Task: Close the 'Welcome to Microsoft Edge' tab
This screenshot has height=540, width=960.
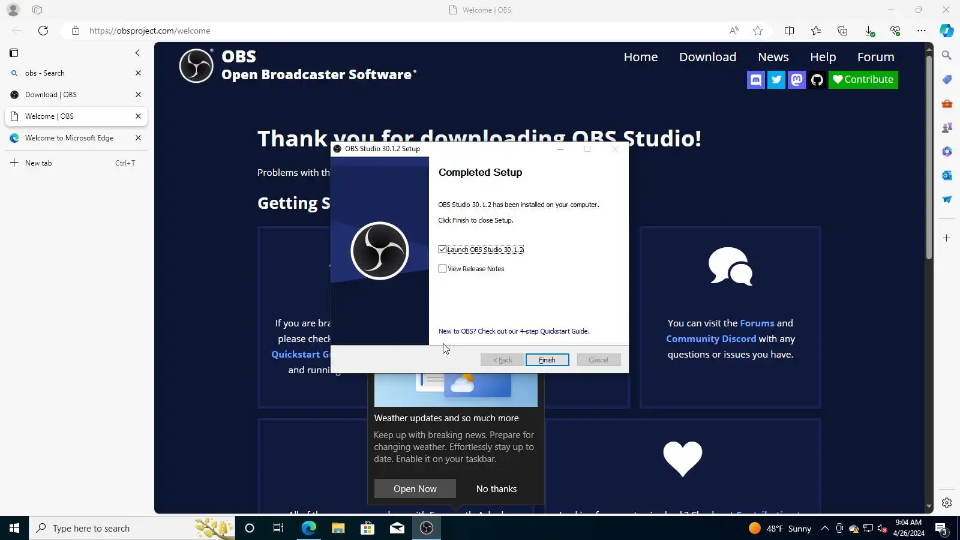Action: (x=138, y=138)
